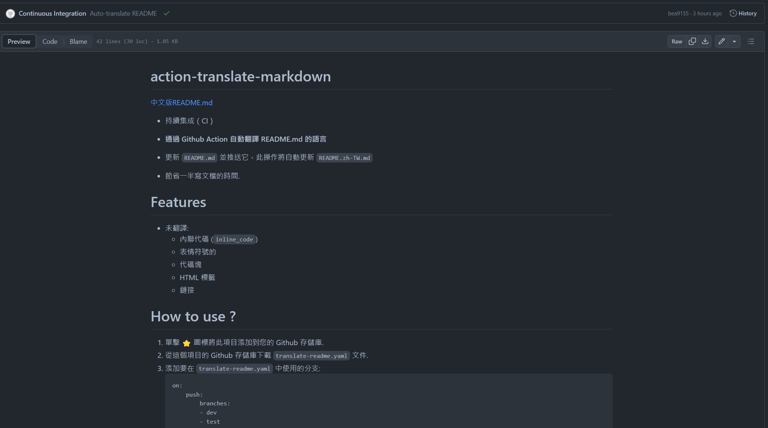Click the README.zh-TW.md inline code snippet

click(344, 158)
